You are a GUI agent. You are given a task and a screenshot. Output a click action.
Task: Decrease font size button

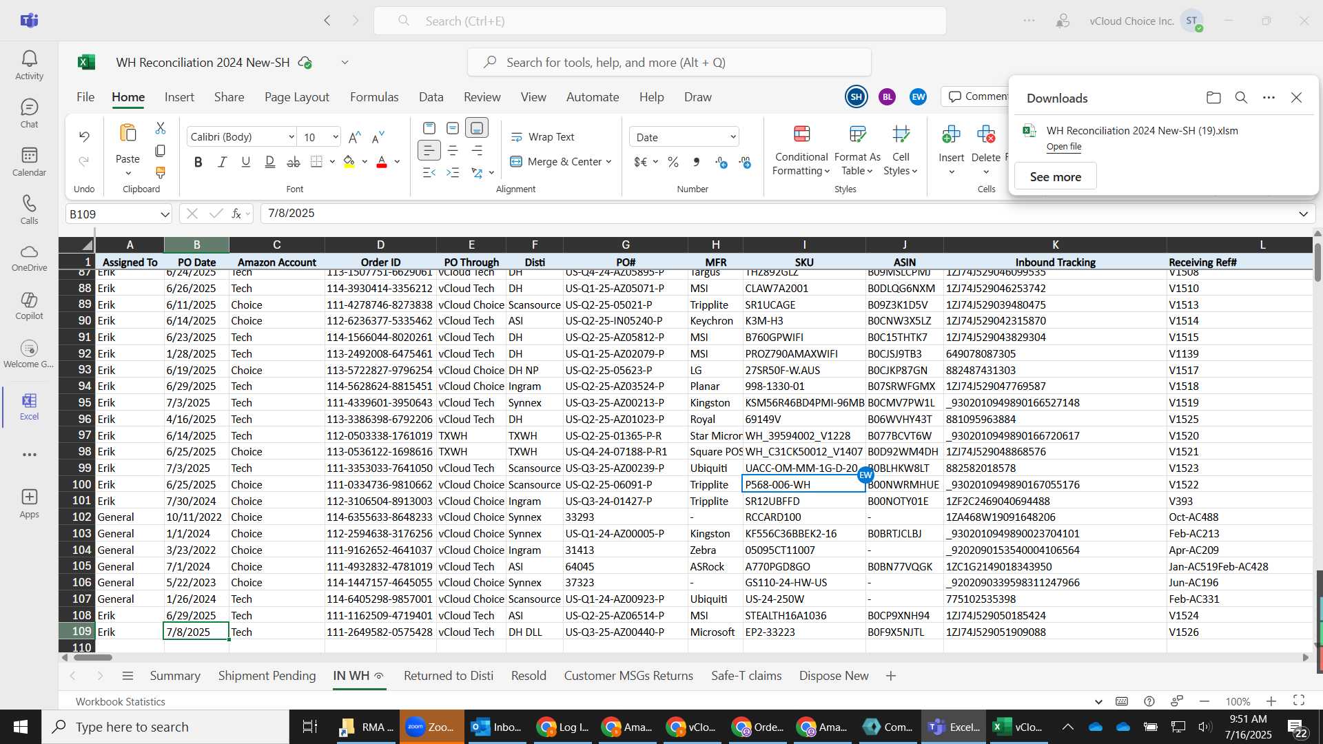(378, 137)
